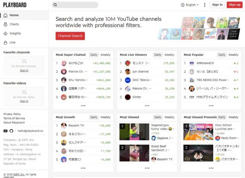This screenshot has width=245, height=178.
Task: Open the YouTube icon in the footer
Action: click(x=6, y=131)
